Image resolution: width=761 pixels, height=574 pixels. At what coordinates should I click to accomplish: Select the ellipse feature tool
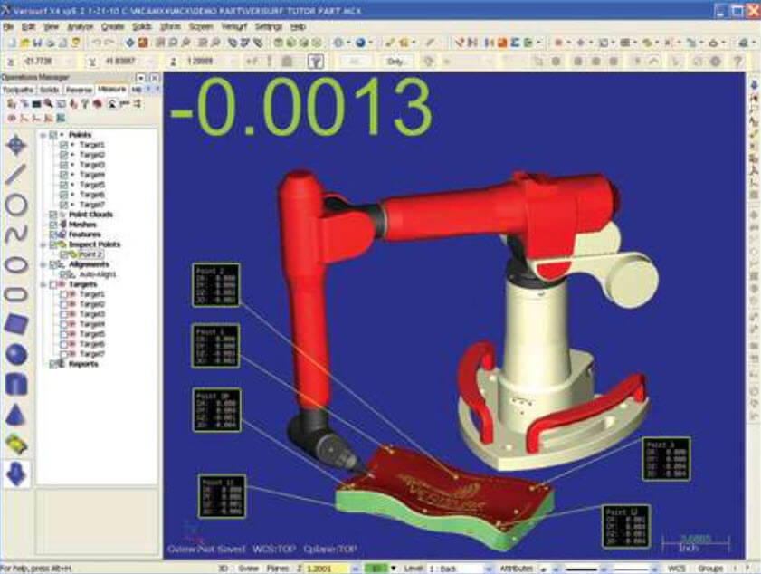click(16, 265)
